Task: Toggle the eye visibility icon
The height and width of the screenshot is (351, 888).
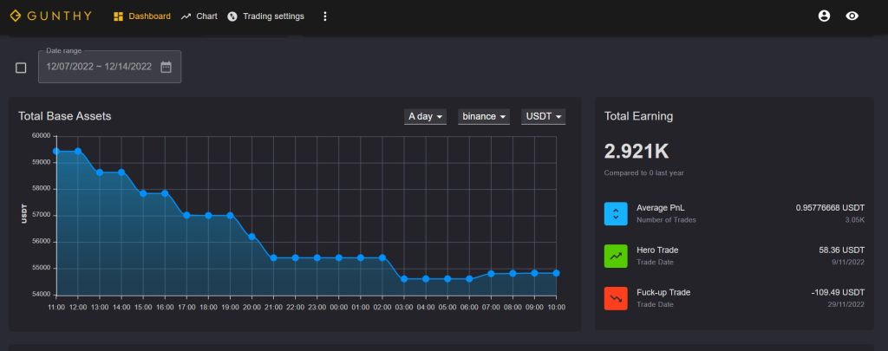Action: pos(852,16)
